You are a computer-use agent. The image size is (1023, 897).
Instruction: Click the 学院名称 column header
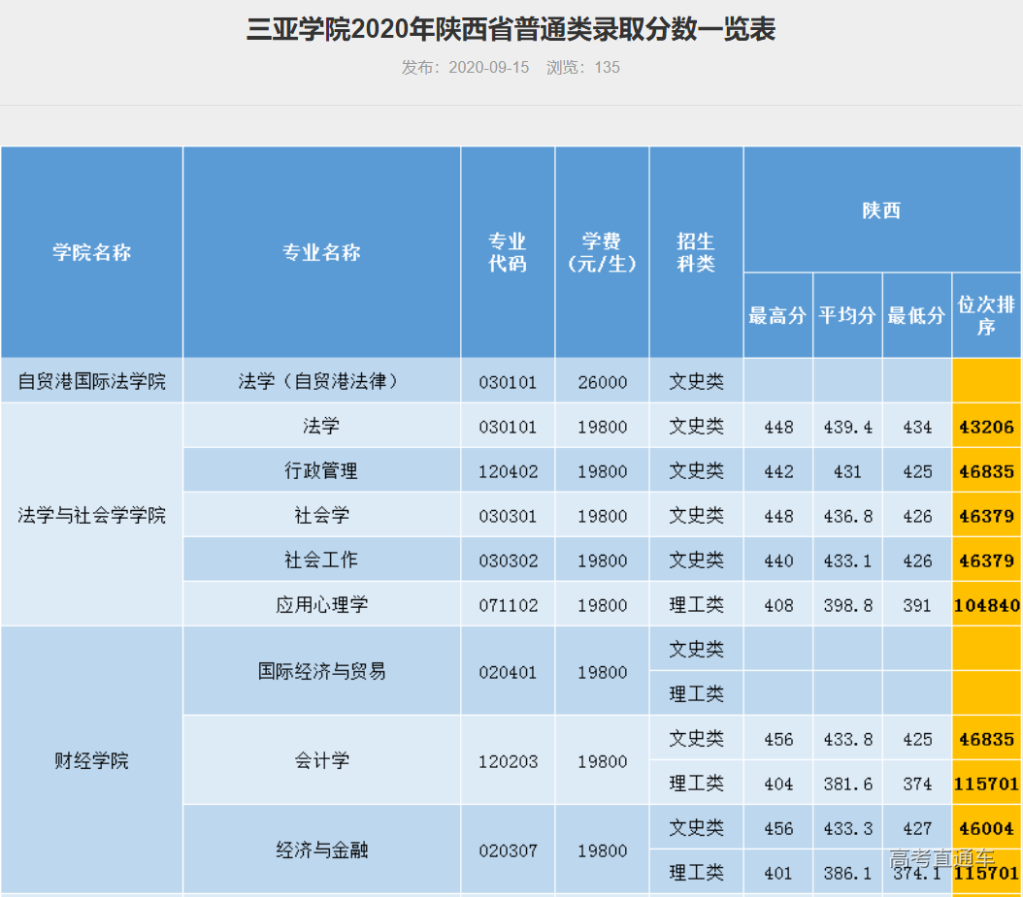click(x=90, y=252)
